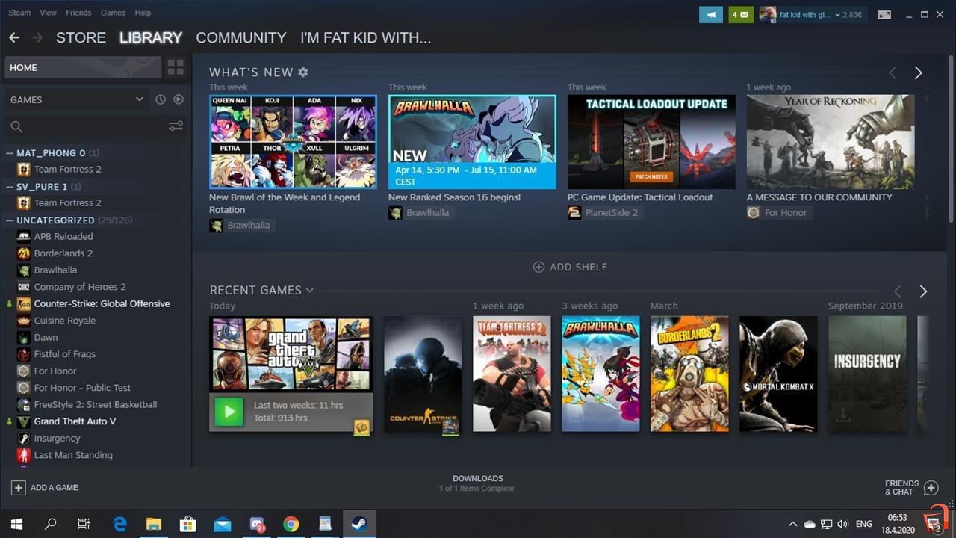Collapse the MAT_PHONG 0 collection
The image size is (956, 538).
tap(10, 152)
